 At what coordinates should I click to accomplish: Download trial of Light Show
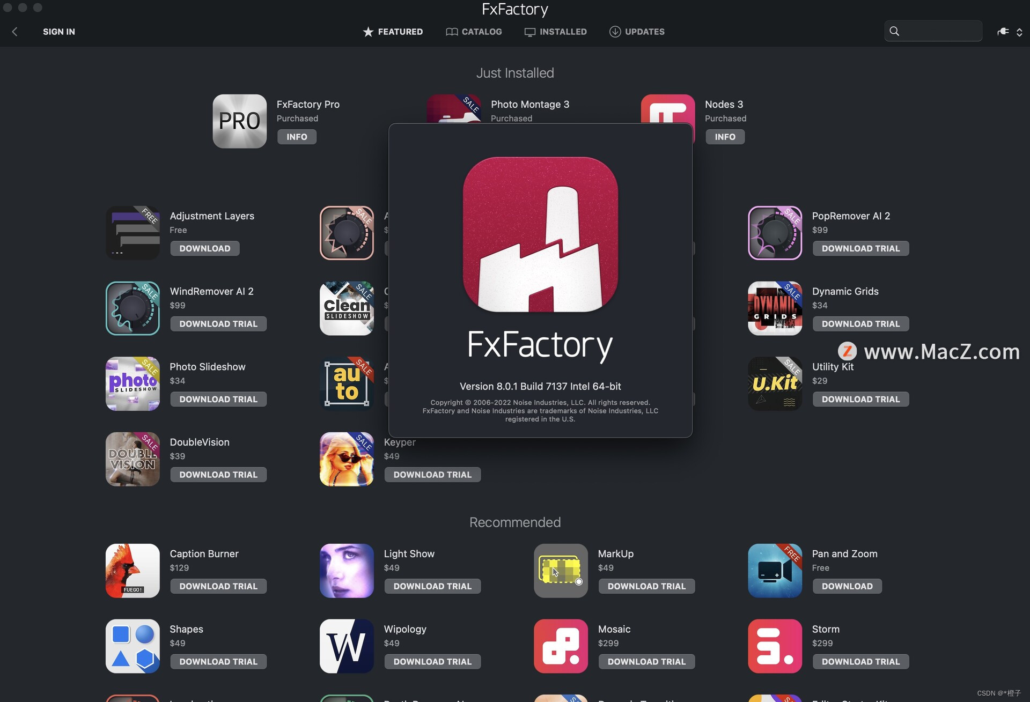pyautogui.click(x=432, y=586)
